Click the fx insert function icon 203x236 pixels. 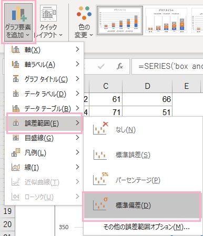[120, 67]
